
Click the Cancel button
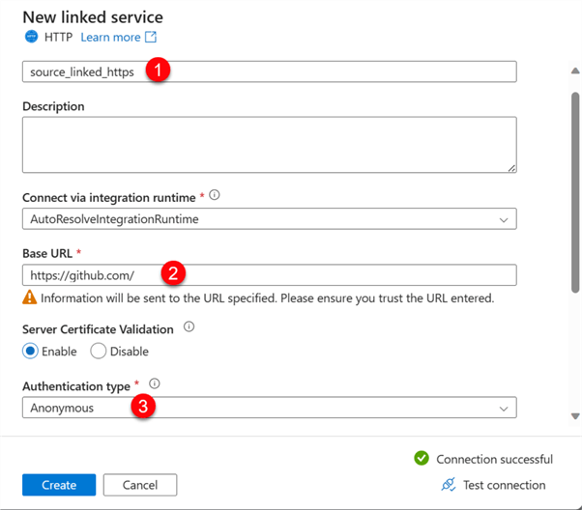coord(140,485)
